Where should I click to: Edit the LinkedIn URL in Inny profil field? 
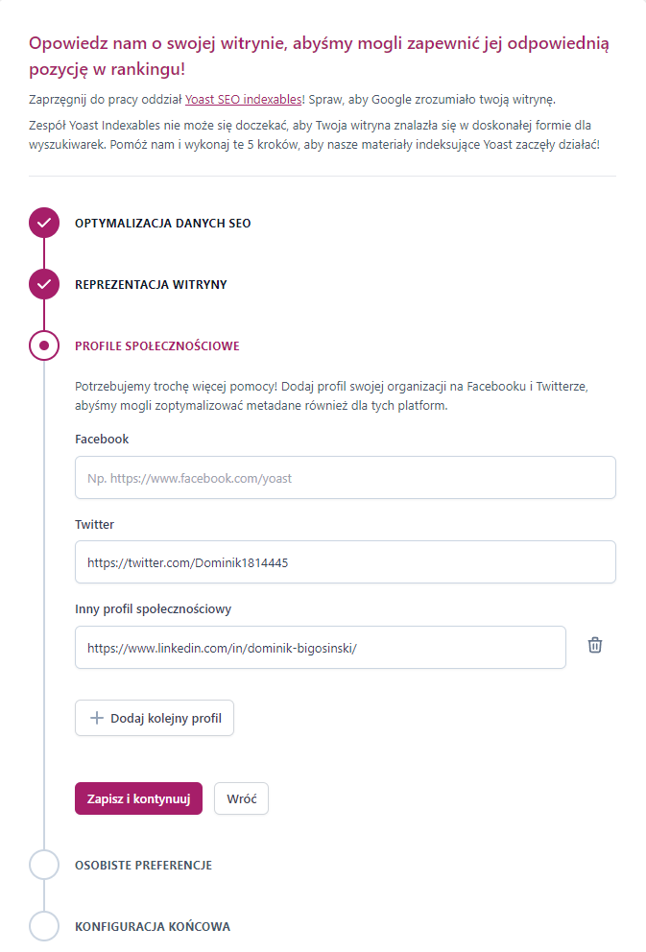click(x=321, y=647)
